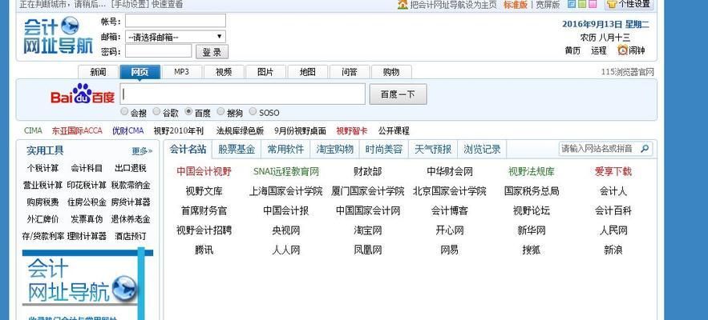
Task: Open the 爱享下载 site link
Action: pyautogui.click(x=613, y=171)
